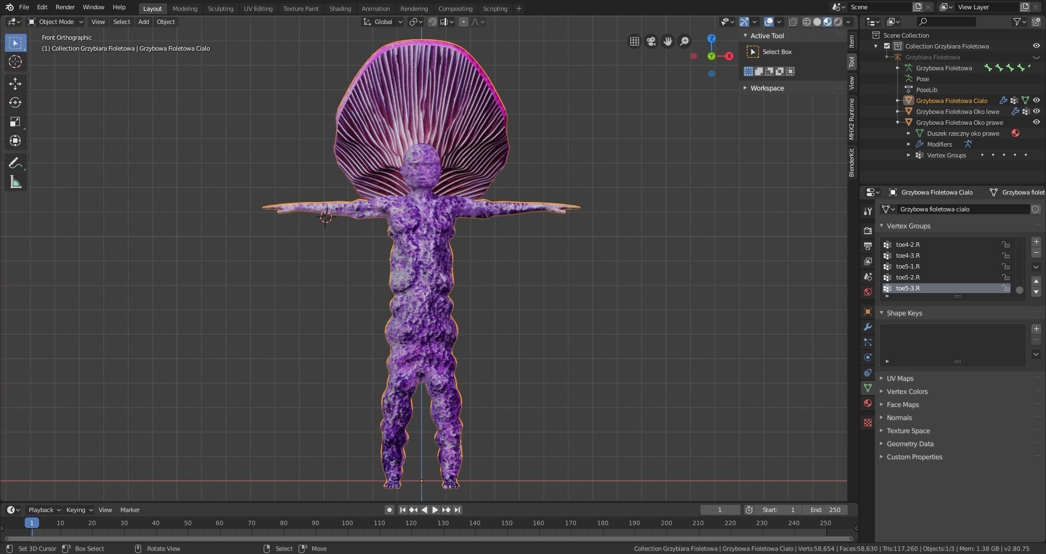The image size is (1046, 554).
Task: Open the Render menu
Action: 65,7
